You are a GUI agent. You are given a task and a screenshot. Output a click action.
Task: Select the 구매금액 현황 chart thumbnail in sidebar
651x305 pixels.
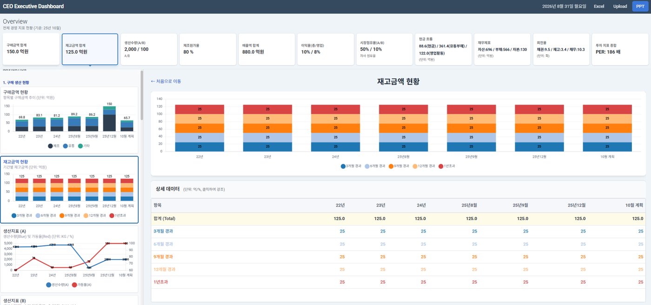click(69, 120)
